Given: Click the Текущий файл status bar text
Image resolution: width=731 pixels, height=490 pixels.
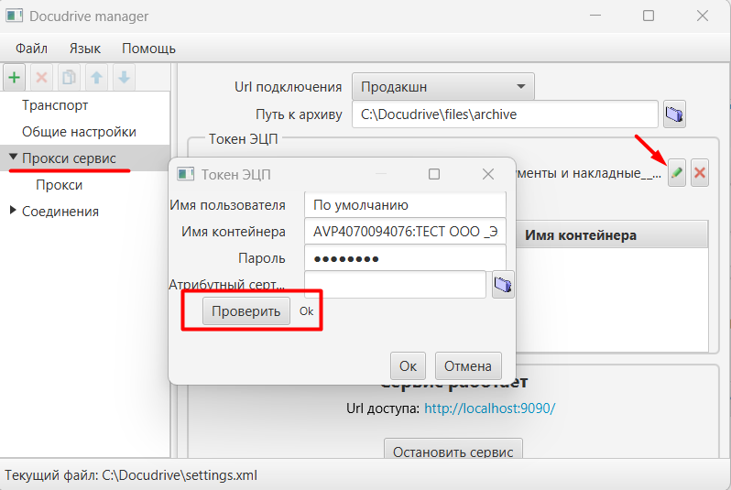Looking at the screenshot, I should (131, 475).
